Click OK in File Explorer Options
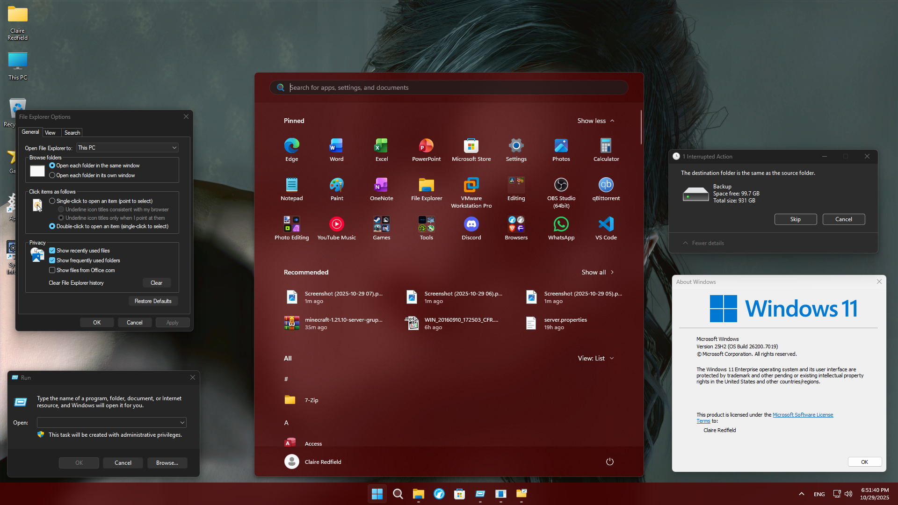 tap(97, 323)
